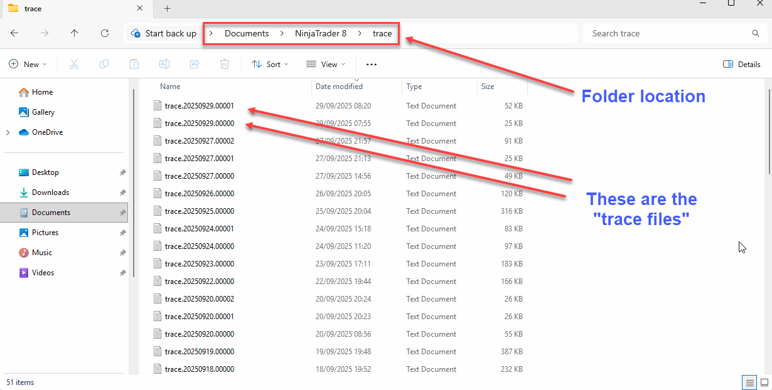
Task: Click the Cut scissors icon
Action: [74, 64]
